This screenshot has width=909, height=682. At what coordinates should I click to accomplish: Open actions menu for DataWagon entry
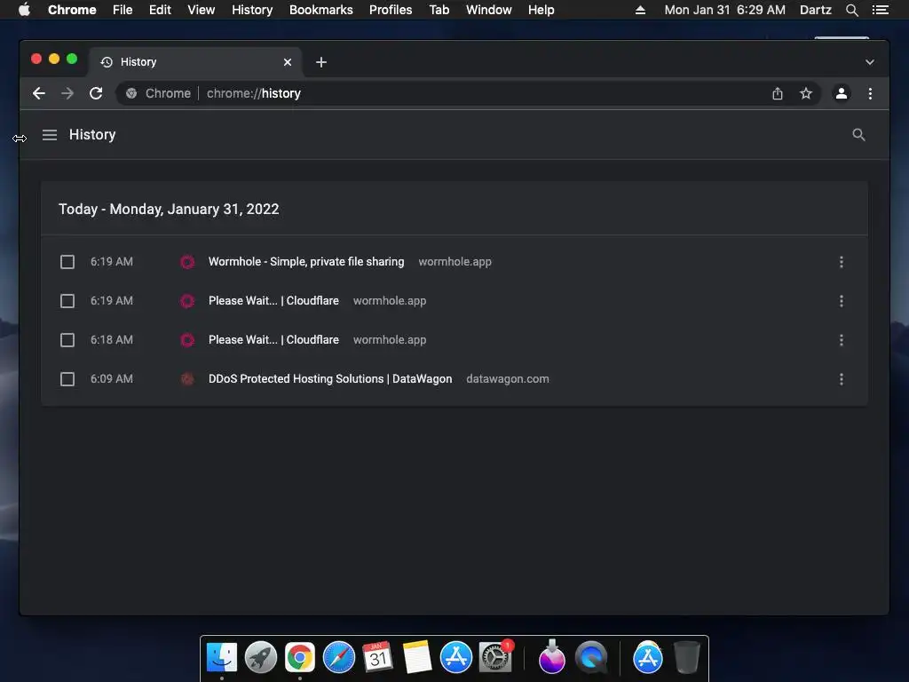(842, 379)
